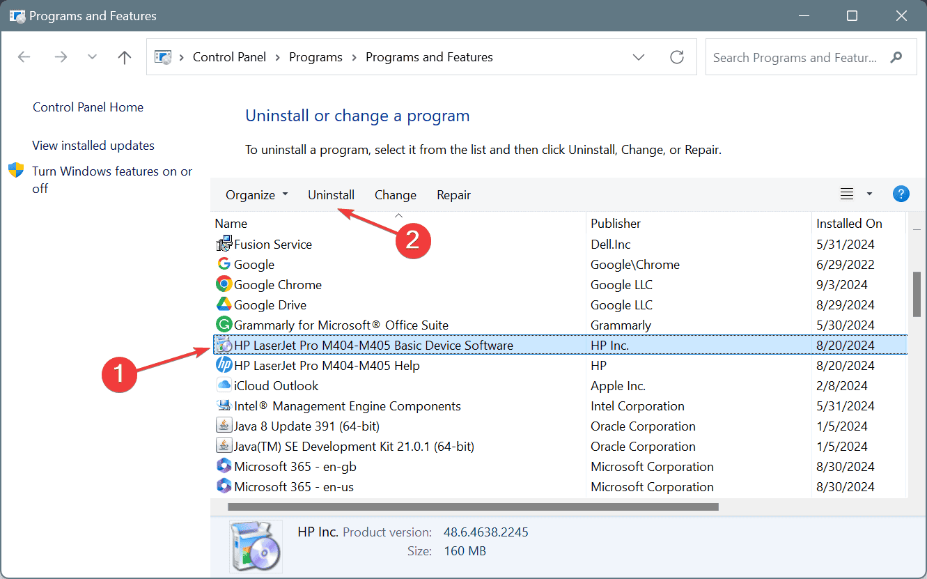Click Intel Corporation publisher cell
This screenshot has height=579, width=927.
click(638, 406)
